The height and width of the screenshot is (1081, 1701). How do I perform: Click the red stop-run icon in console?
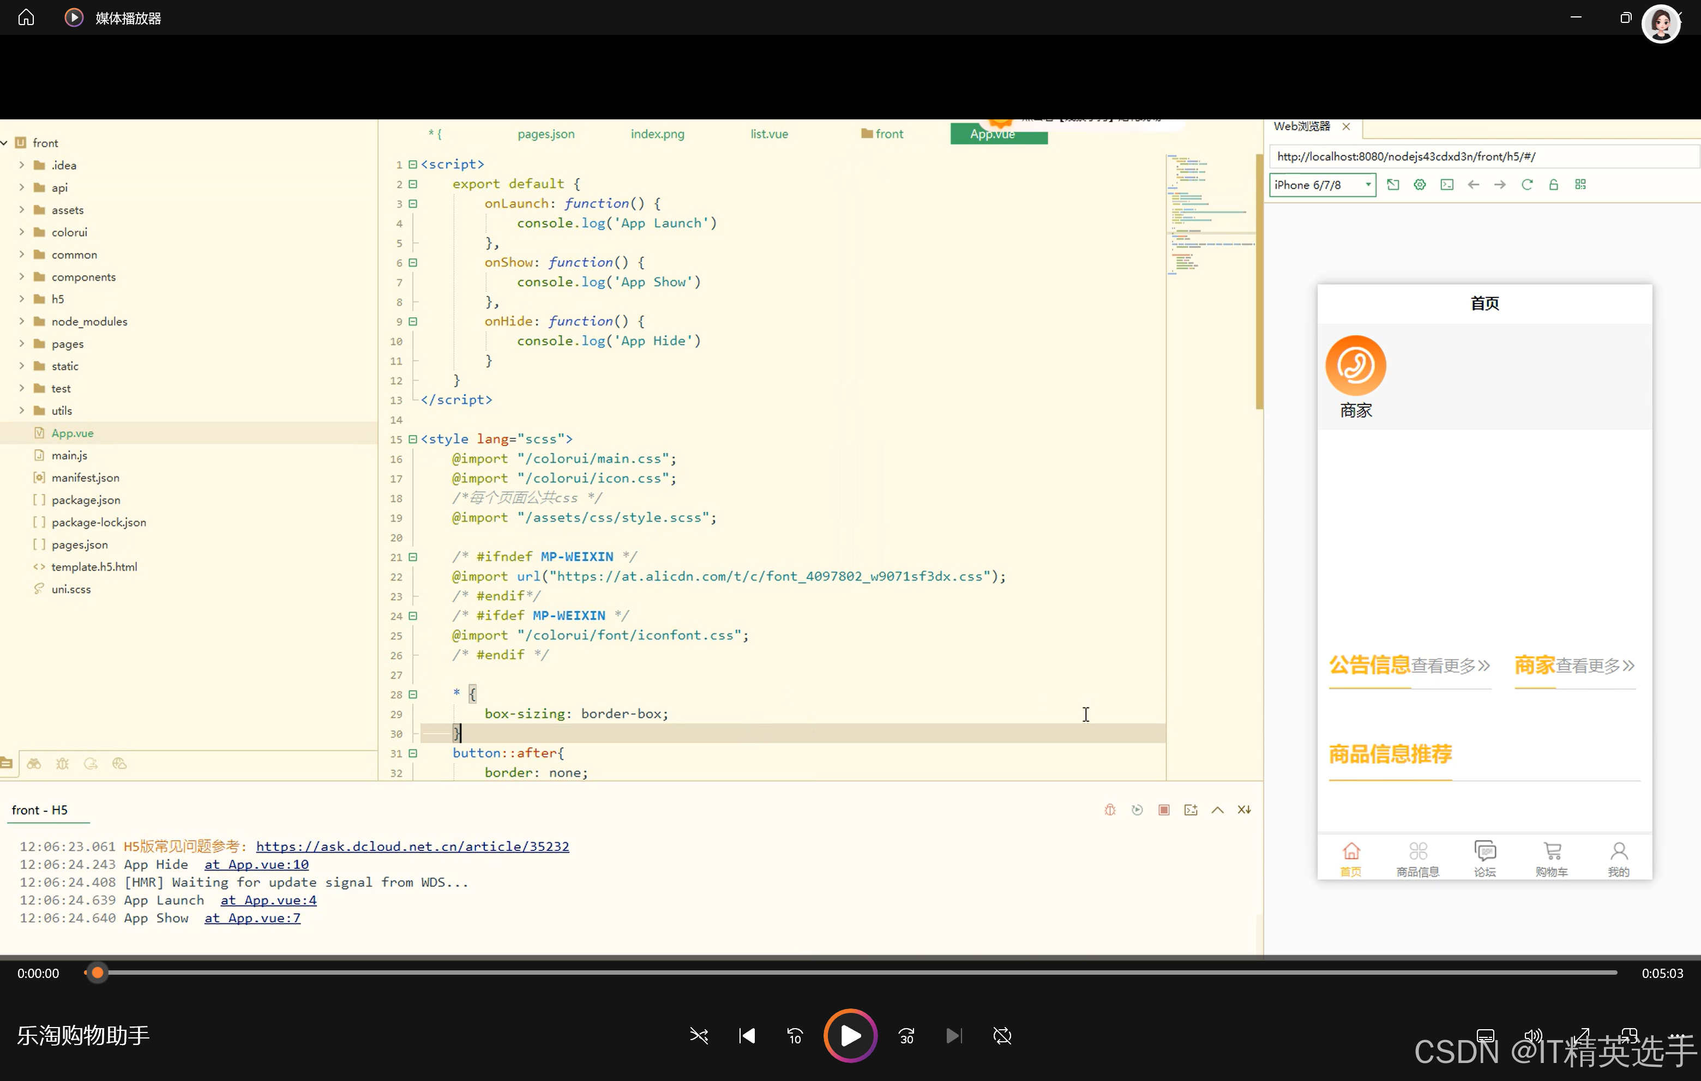click(1163, 809)
